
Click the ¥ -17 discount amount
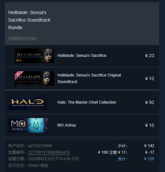[150, 152]
